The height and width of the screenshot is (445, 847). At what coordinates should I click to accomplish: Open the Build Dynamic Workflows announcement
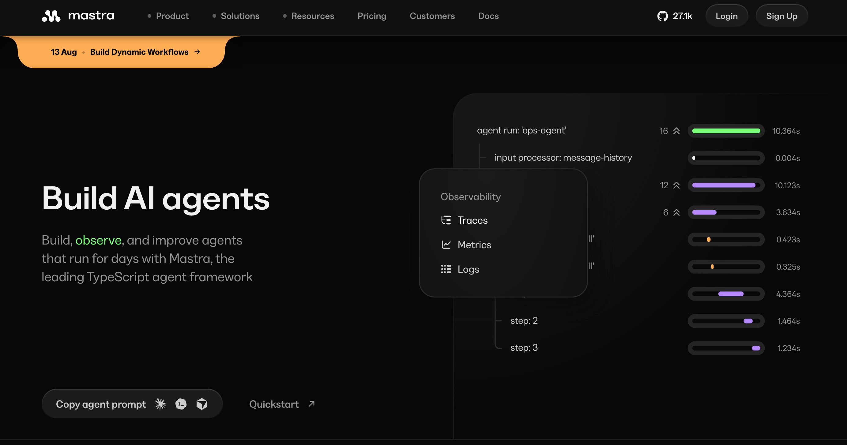(x=121, y=52)
